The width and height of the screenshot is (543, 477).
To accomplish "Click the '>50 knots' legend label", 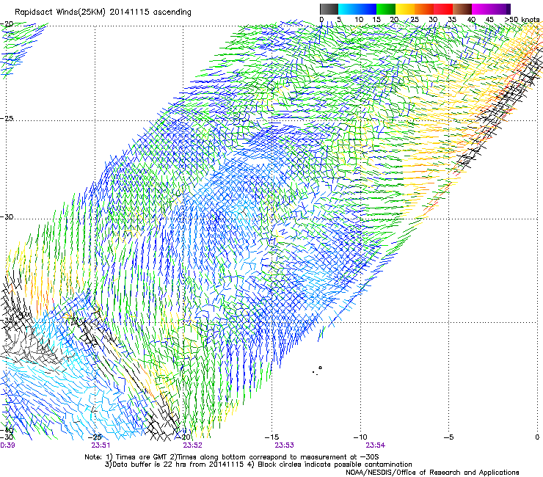I will (x=522, y=20).
